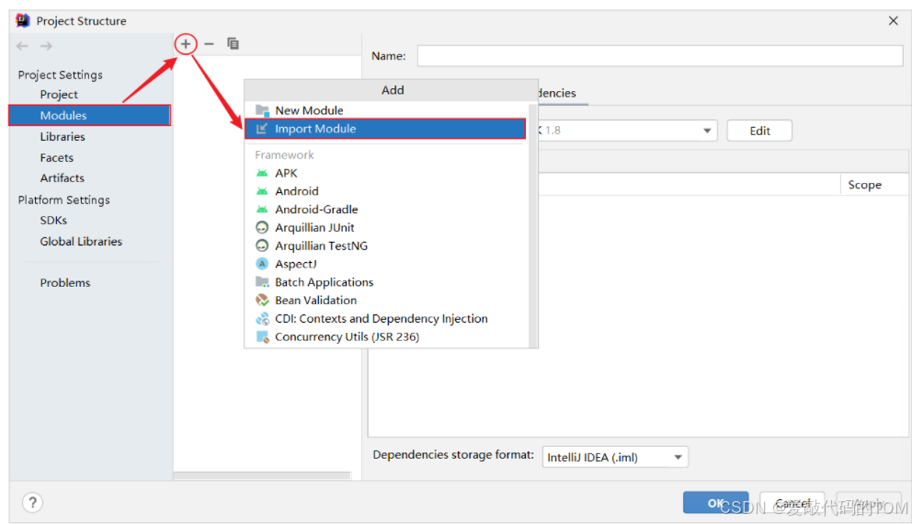Click the OK button

pyautogui.click(x=715, y=503)
